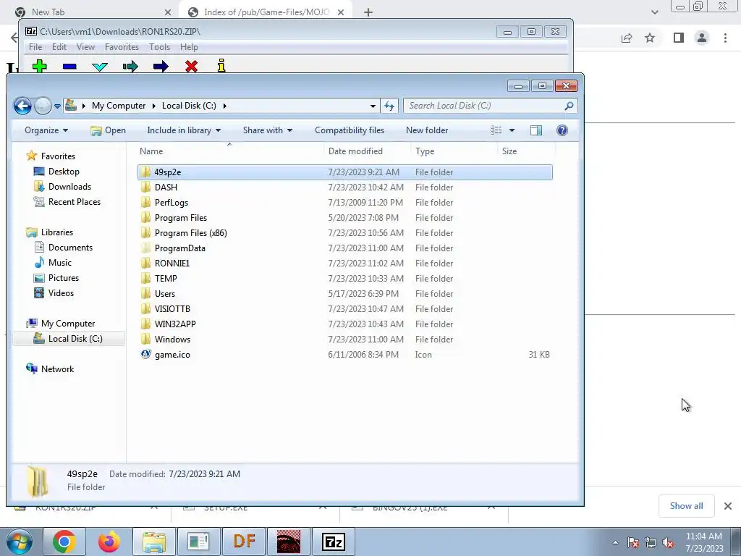Open Explorer help question mark icon
Viewport: 741px width, 556px height.
562,130
